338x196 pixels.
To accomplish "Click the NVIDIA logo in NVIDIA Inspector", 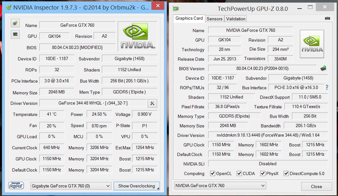I will [137, 36].
